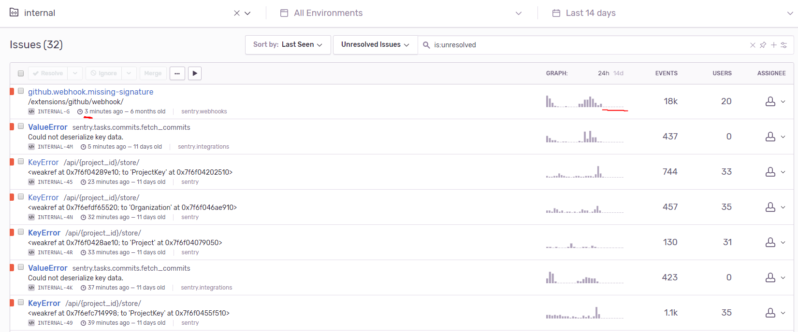Click the INTERNAL-G project code icon

(31, 111)
